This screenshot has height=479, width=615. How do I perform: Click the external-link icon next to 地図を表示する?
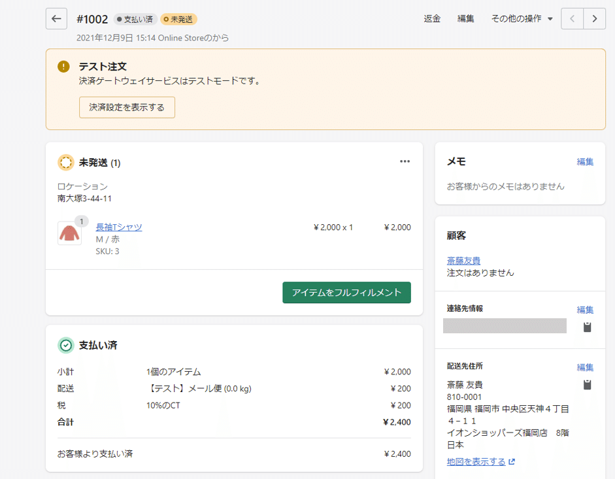tap(512, 461)
